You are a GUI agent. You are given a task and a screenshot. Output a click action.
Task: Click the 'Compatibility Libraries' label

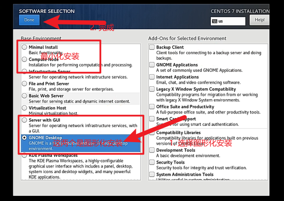point(179,132)
